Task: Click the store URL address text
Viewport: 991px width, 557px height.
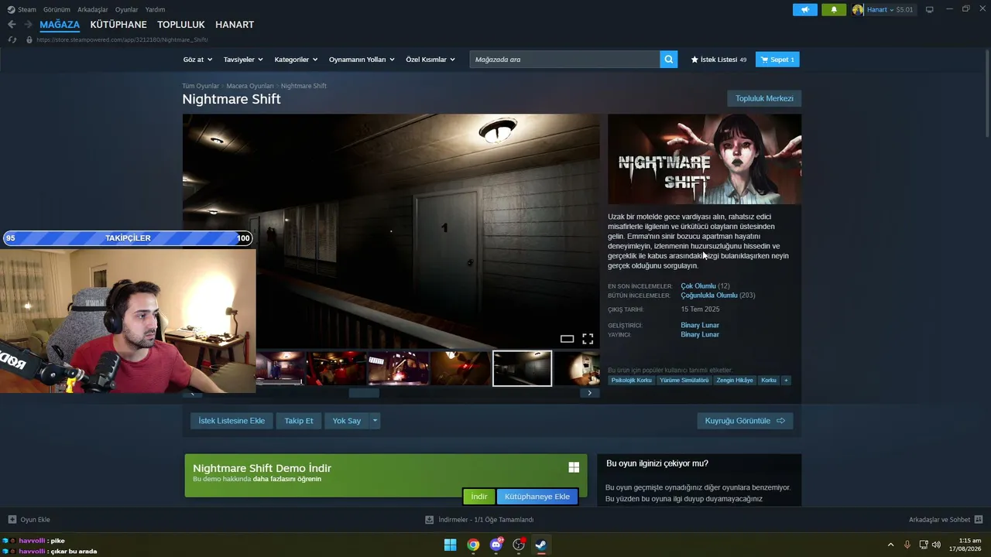Action: coord(122,39)
